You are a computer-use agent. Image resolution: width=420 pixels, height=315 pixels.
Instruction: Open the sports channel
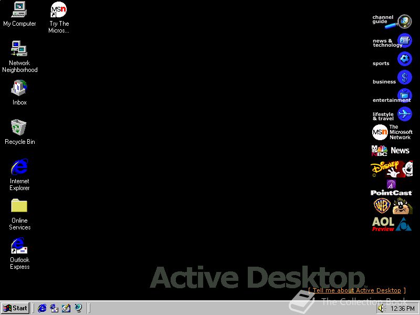click(392, 59)
